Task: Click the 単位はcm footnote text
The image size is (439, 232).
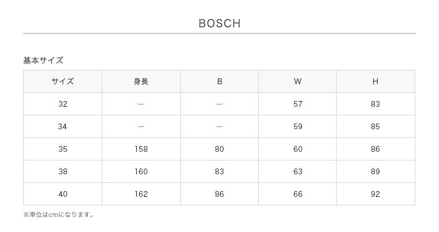Action: (59, 215)
